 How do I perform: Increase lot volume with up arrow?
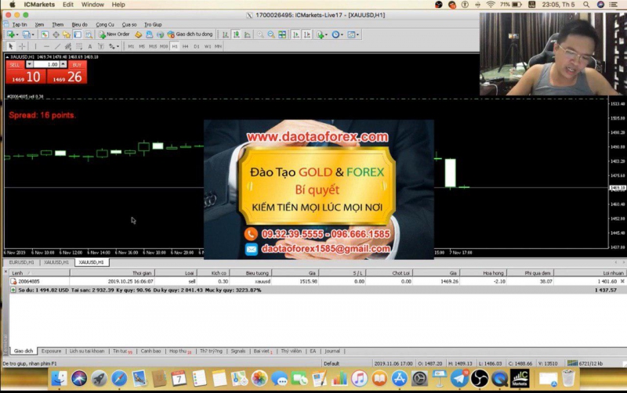(x=63, y=64)
